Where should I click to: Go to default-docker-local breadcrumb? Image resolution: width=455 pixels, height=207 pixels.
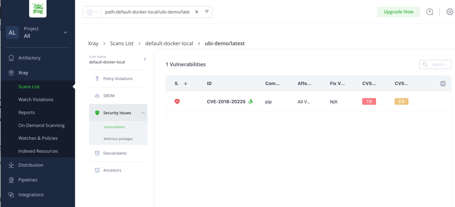pyautogui.click(x=169, y=44)
